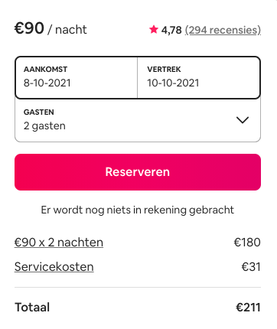Click the Totaal label
277x329 pixels.
coord(32,308)
